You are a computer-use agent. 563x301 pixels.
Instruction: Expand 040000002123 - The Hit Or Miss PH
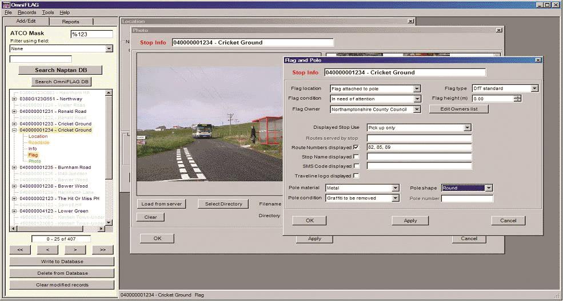point(14,198)
